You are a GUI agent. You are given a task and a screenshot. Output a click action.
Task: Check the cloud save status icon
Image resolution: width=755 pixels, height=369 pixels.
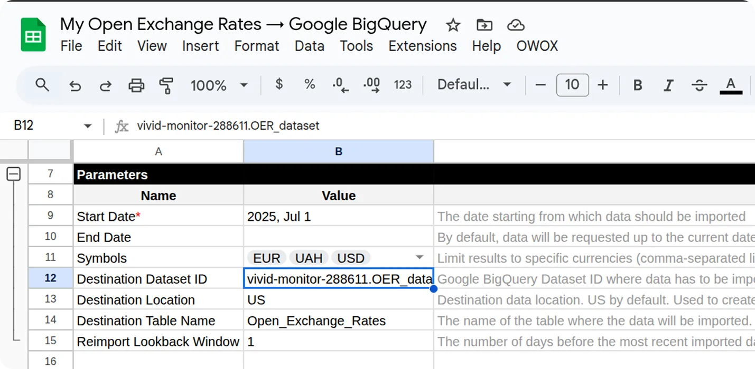coord(515,25)
